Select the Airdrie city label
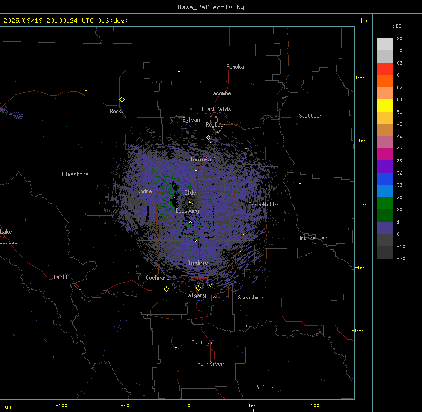 tap(197, 263)
